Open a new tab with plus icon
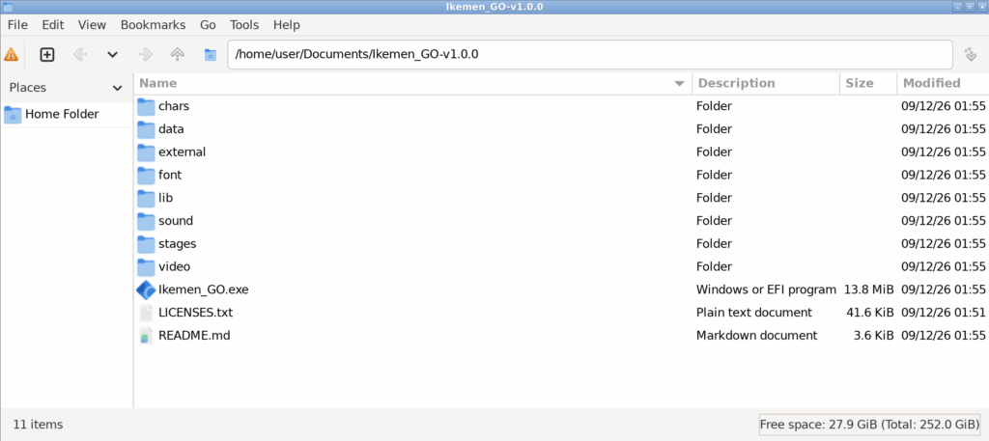 pos(47,55)
